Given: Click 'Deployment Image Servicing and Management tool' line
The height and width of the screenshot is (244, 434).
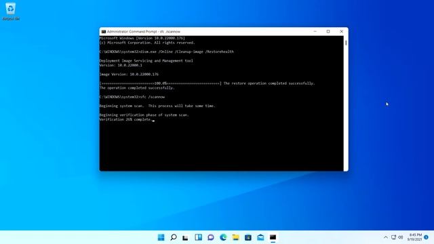Looking at the screenshot, I should (x=146, y=60).
